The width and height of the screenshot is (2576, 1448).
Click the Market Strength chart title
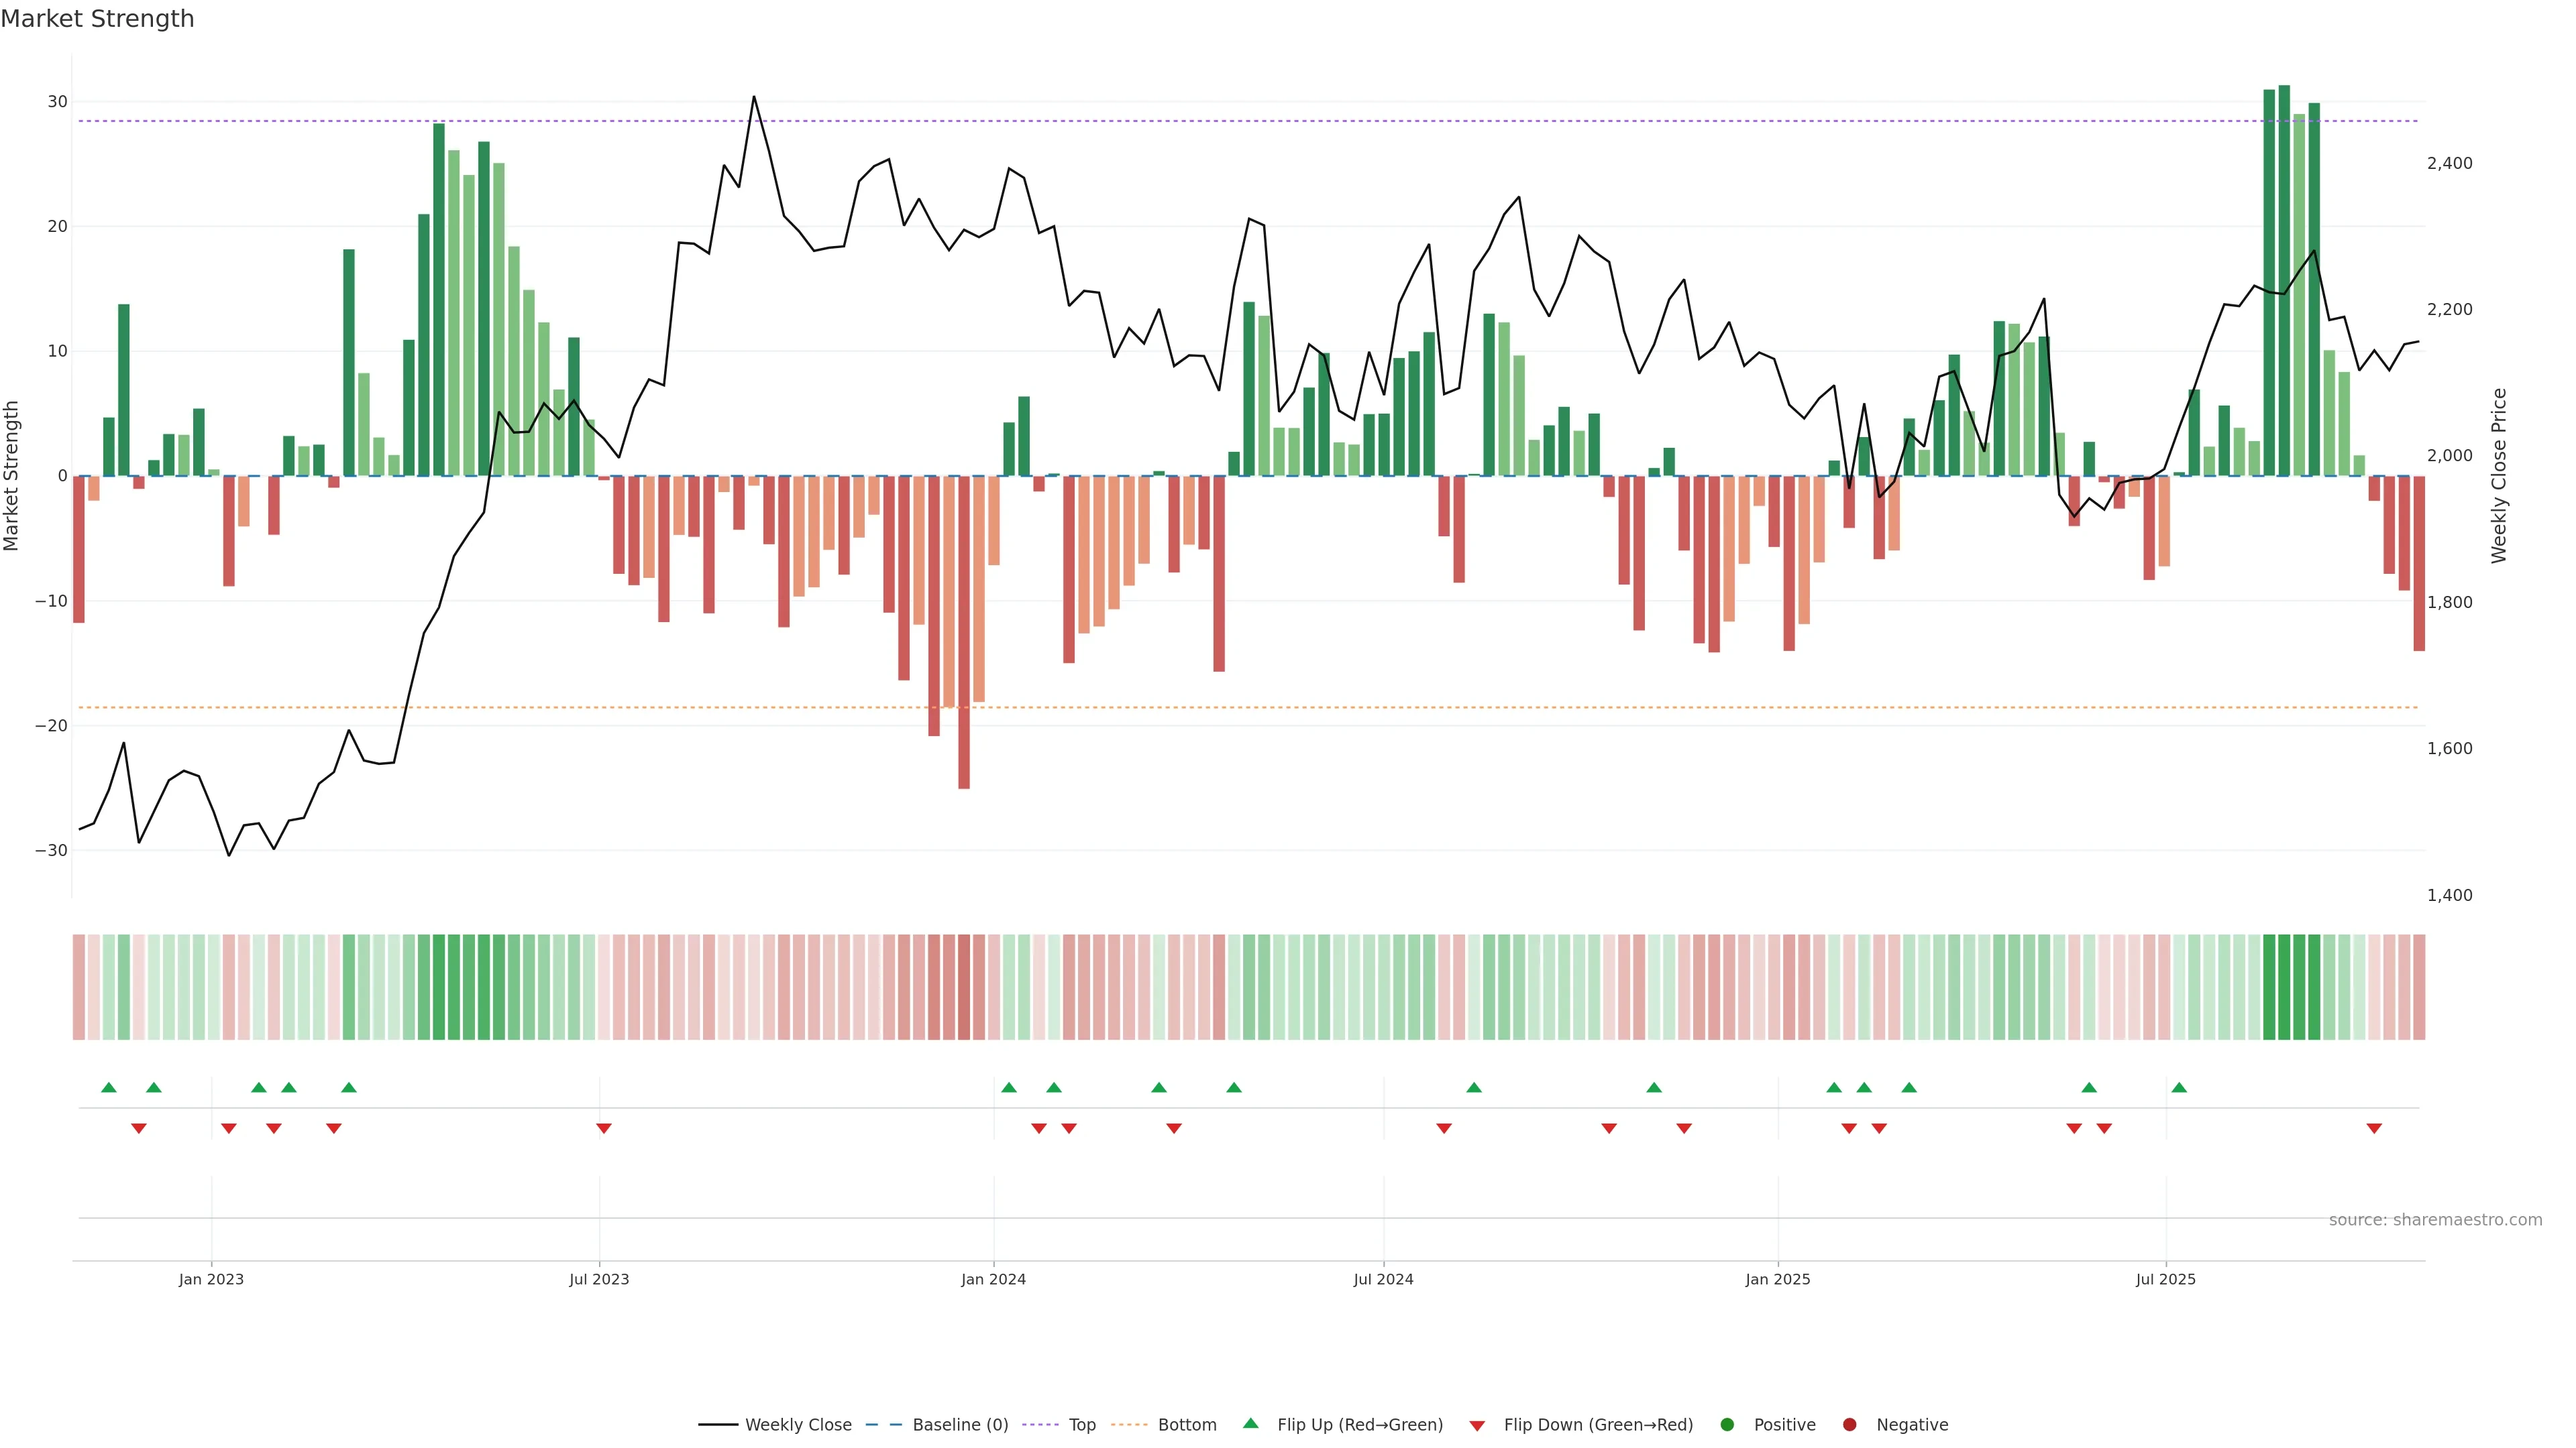coord(97,19)
